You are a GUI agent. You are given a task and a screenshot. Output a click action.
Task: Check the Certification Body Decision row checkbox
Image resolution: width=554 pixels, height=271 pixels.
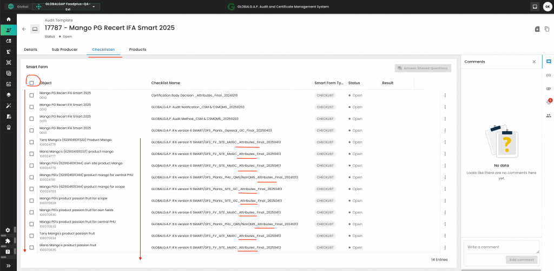tap(31, 95)
